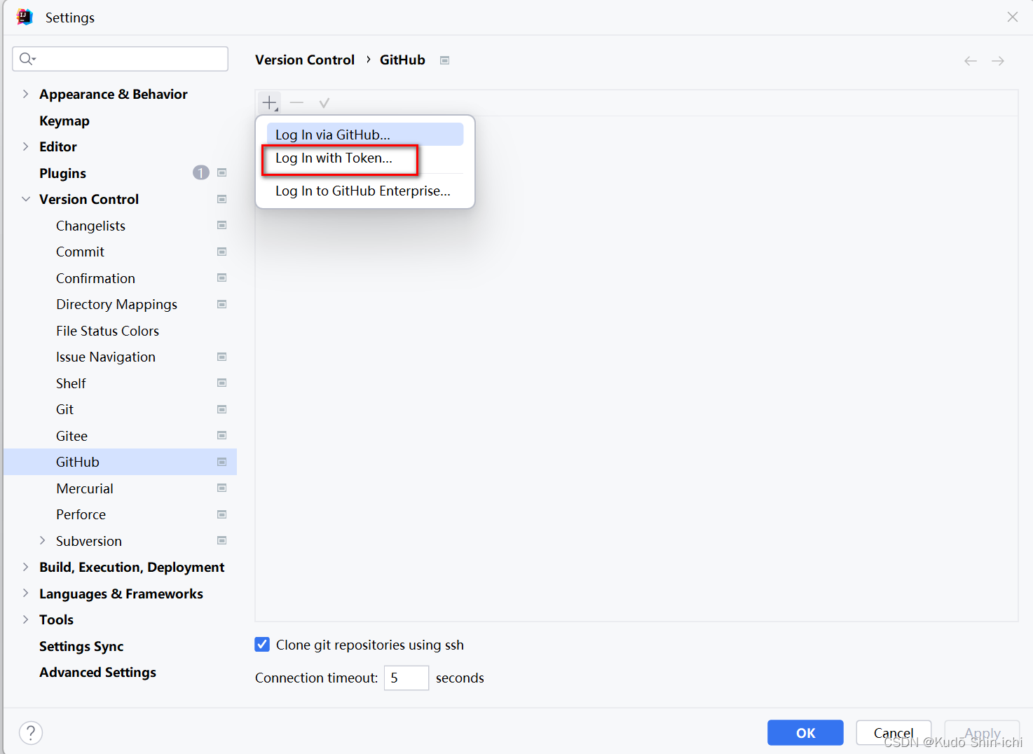Click project icon next to Commit
Viewport: 1033px width, 754px height.
[x=222, y=252]
